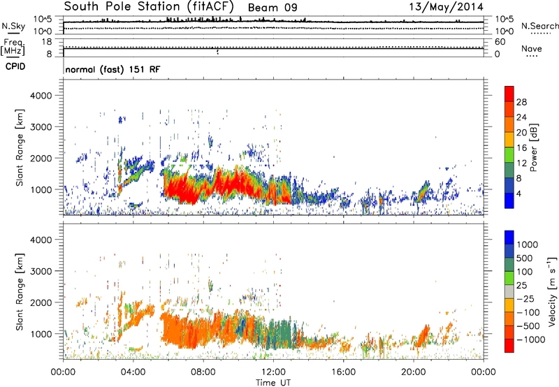Click the 08:00 time tick label
Image resolution: width=559 pixels, height=387 pixels.
203,372
